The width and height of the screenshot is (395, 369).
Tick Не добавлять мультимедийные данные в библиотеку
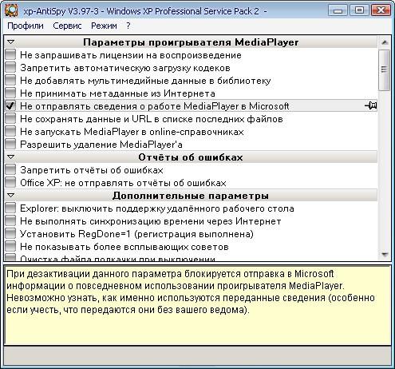click(x=10, y=81)
